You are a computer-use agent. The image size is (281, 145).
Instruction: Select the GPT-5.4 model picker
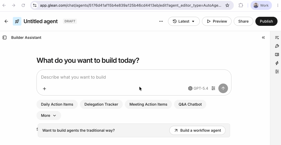pos(198,88)
